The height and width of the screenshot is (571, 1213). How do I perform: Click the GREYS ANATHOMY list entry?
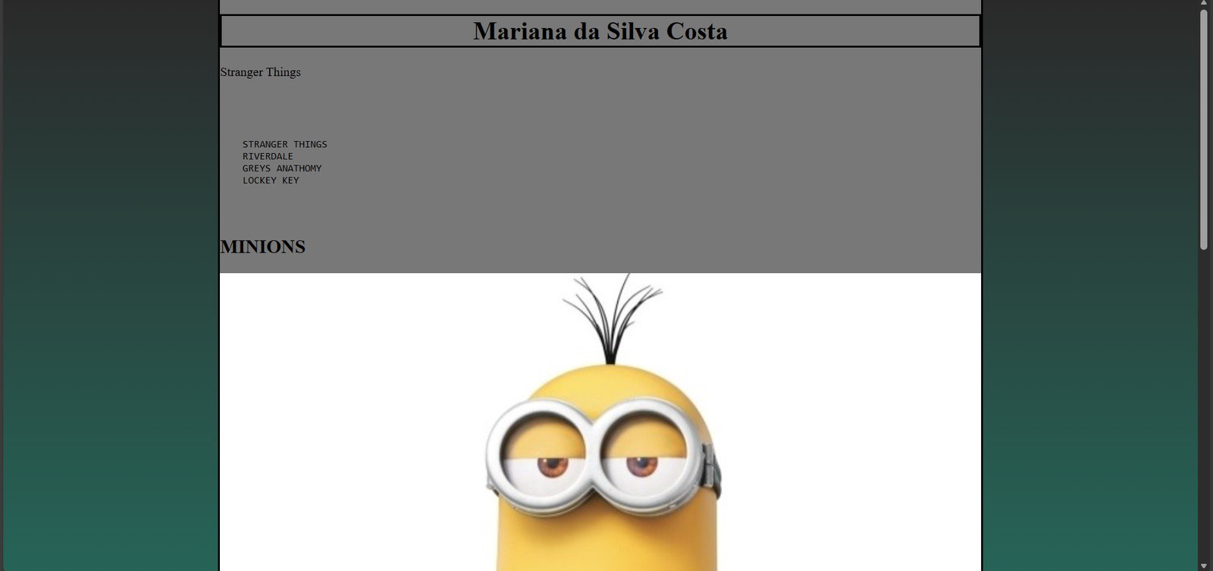tap(282, 168)
